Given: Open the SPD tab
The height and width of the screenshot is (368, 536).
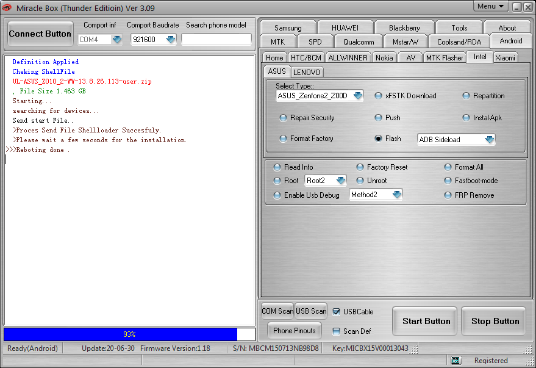Looking at the screenshot, I should point(315,41).
